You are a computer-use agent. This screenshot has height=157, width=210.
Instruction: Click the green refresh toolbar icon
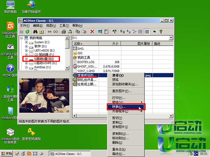[x=27, y=32]
